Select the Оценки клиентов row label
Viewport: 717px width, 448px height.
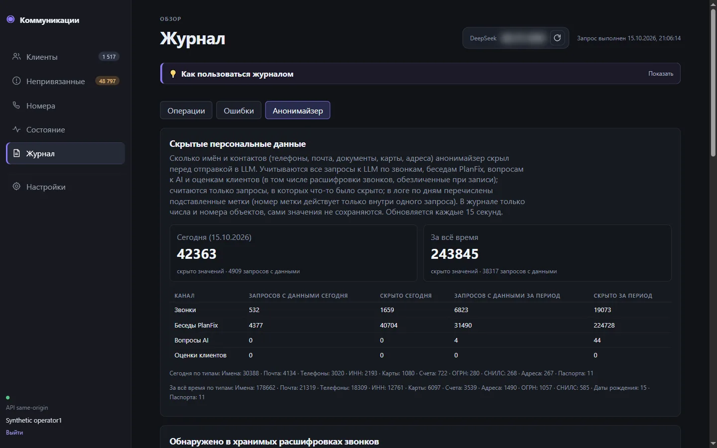tap(201, 355)
